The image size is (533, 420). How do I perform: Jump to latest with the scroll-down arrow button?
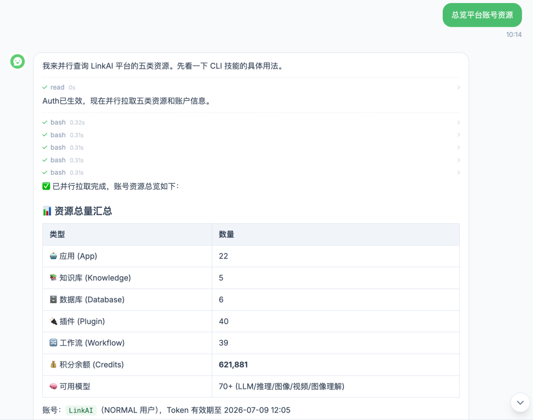tap(520, 402)
